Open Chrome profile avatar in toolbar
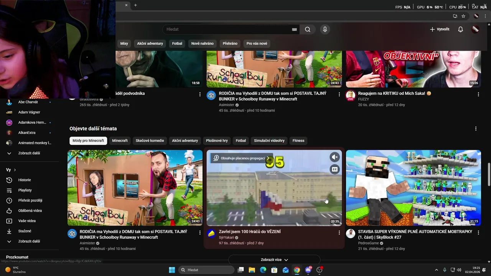 [476, 16]
